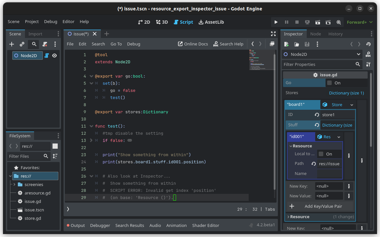Viewport: 380px width, 237px height.
Task: Open the Online Docs from script editor toolbar
Action: click(x=193, y=44)
